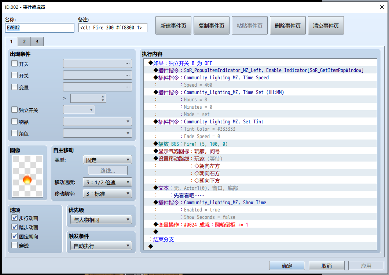Open the 自主移动 类型 dropdown
The image size is (389, 275).
pos(107,160)
